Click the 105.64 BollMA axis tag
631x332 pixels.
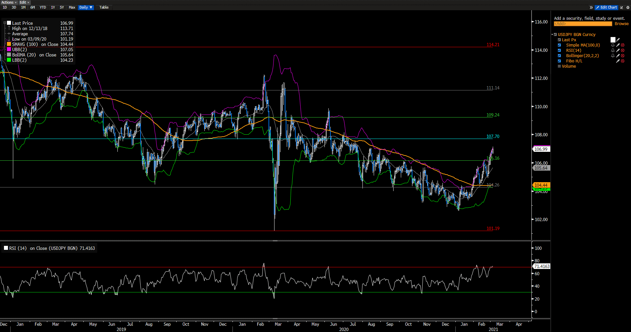pos(541,168)
